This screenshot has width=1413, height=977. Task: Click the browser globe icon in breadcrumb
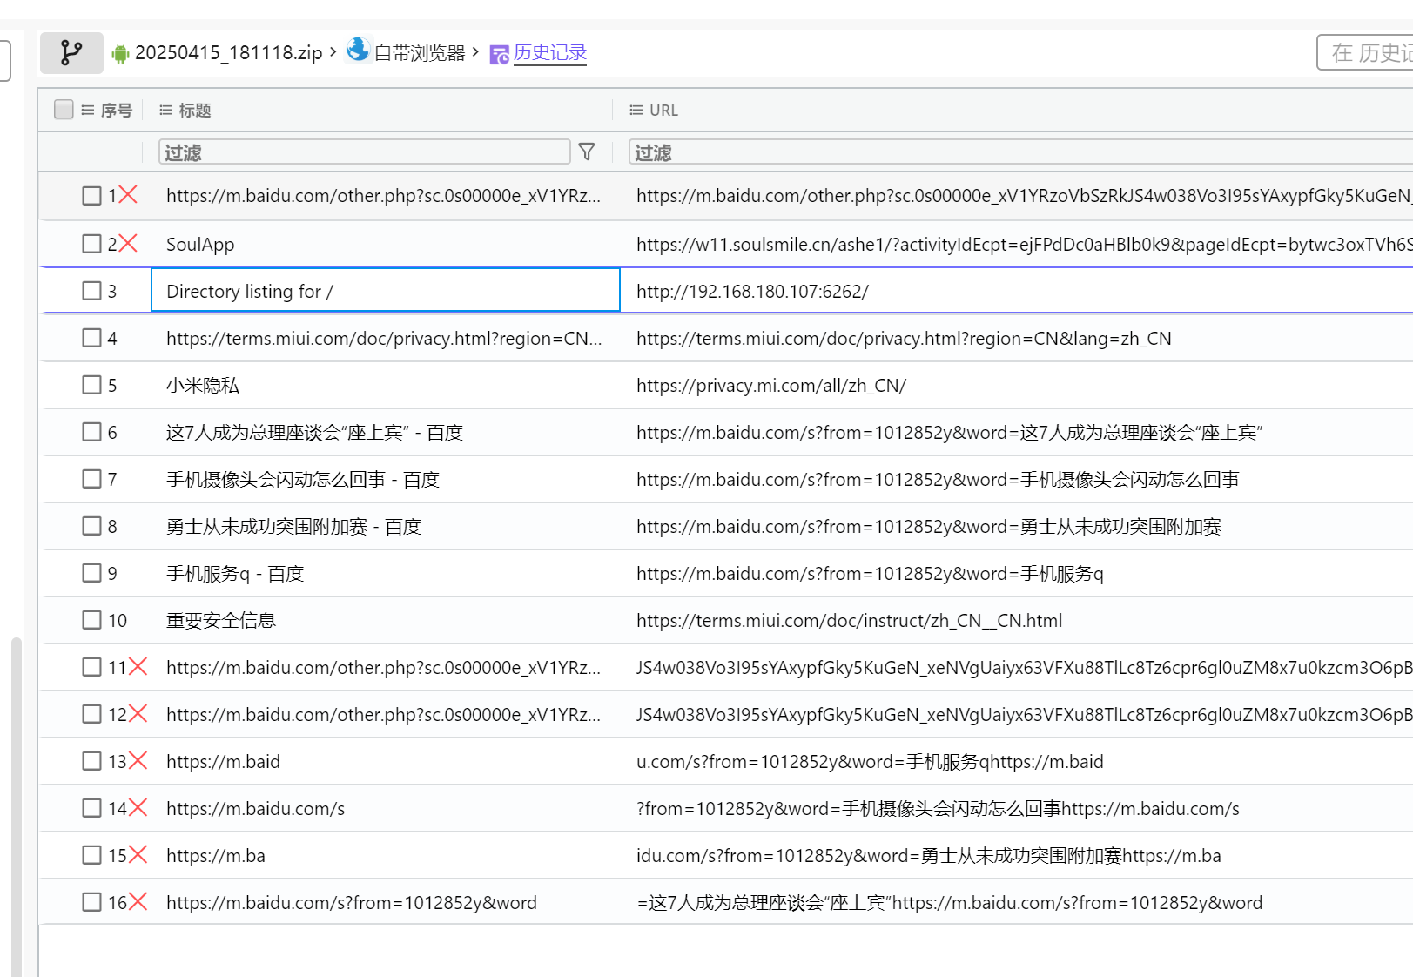click(x=358, y=50)
